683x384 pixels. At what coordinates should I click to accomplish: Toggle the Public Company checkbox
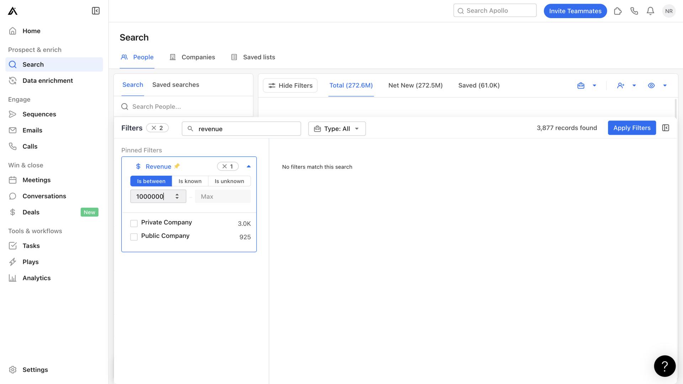134,237
